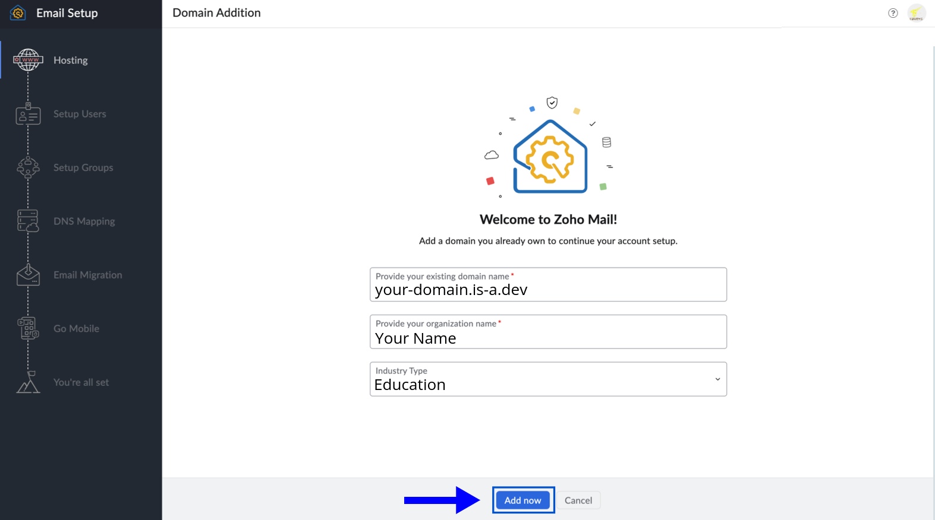This screenshot has height=520, width=935.
Task: Open the user profile avatar
Action: tap(916, 13)
